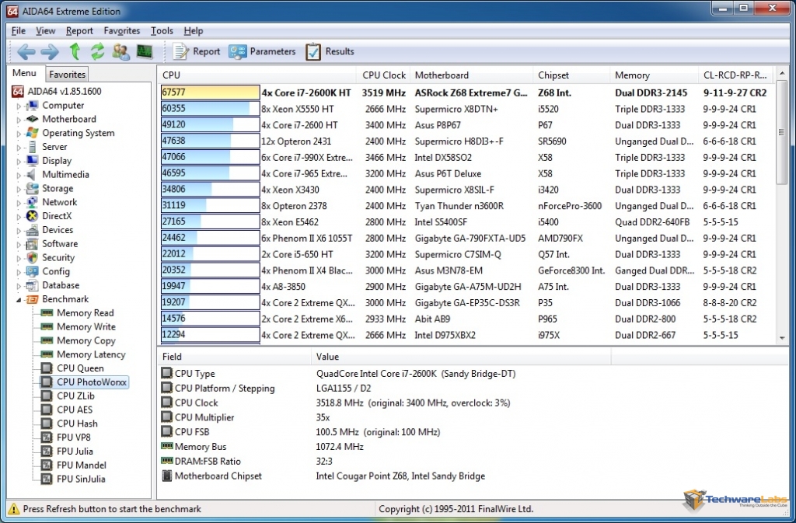
Task: Open the Favorites menu
Action: point(122,31)
